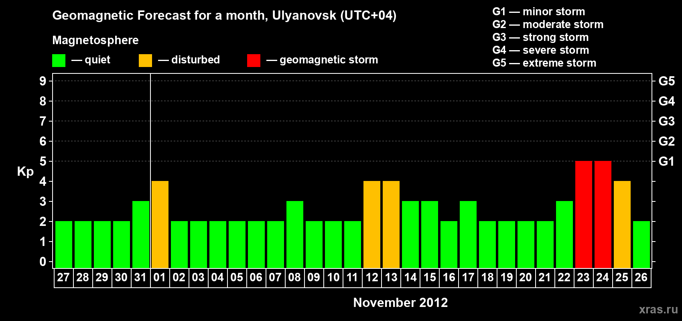Click the 'November 2012' label

(x=400, y=303)
